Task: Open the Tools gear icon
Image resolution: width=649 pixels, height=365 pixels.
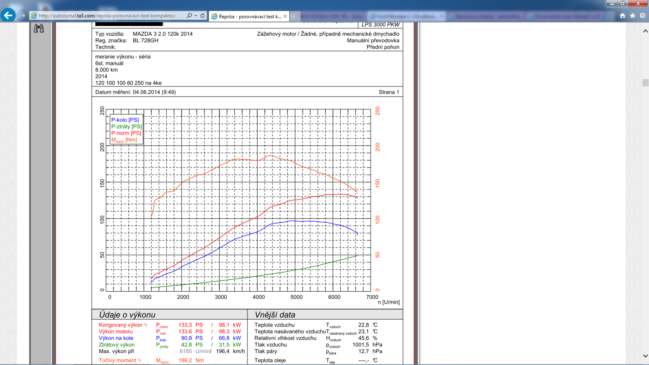Action: [642, 16]
